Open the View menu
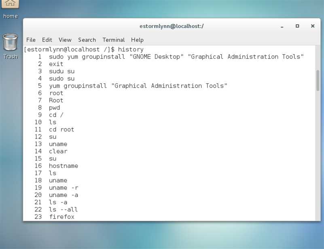This screenshot has width=324, height=249. click(x=65, y=40)
